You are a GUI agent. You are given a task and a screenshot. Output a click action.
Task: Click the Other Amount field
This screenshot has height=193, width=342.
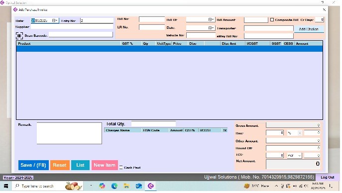coord(293,141)
